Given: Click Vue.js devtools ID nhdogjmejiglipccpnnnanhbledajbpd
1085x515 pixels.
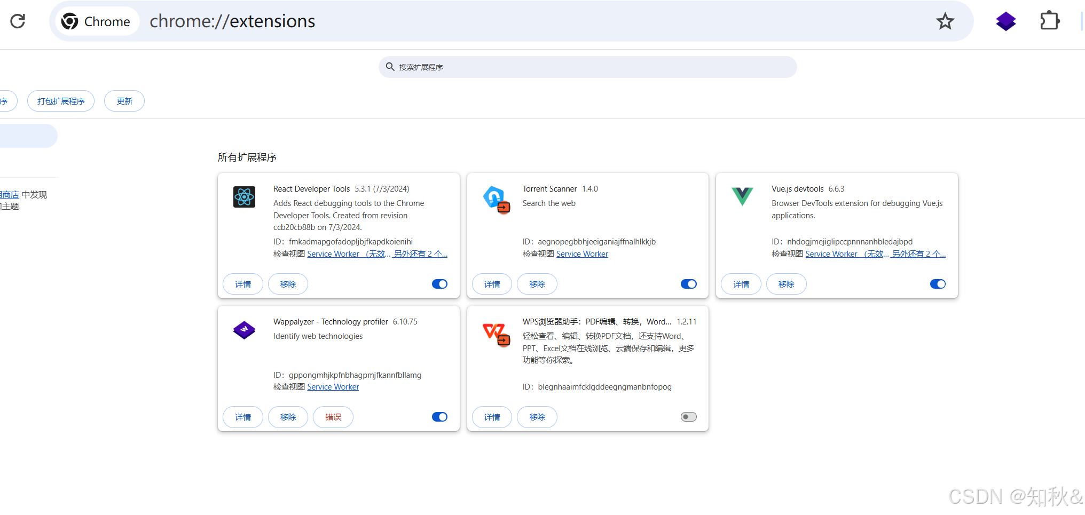Looking at the screenshot, I should 850,242.
